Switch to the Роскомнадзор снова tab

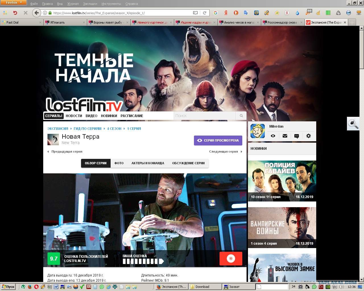[x=283, y=22]
